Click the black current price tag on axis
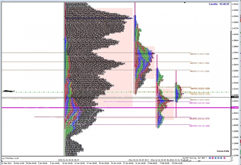 pos(235,97)
